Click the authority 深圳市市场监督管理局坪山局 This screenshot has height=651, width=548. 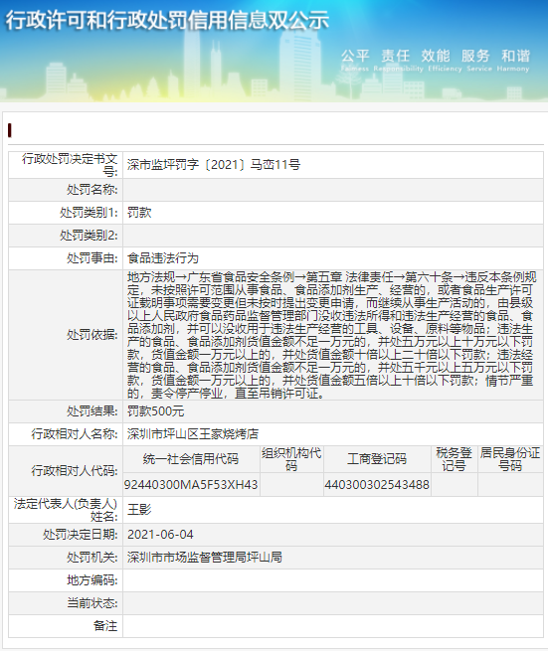pos(205,558)
